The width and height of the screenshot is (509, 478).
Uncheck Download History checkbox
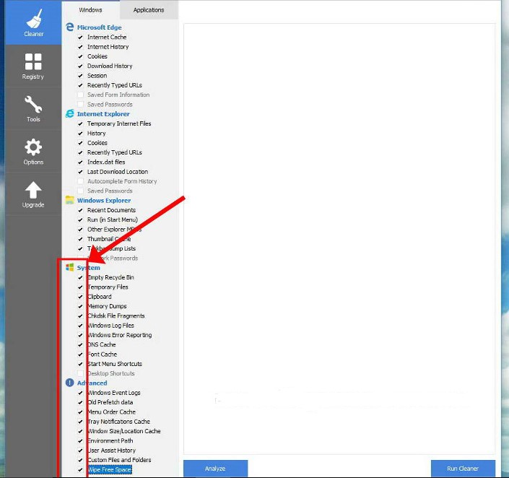(80, 66)
